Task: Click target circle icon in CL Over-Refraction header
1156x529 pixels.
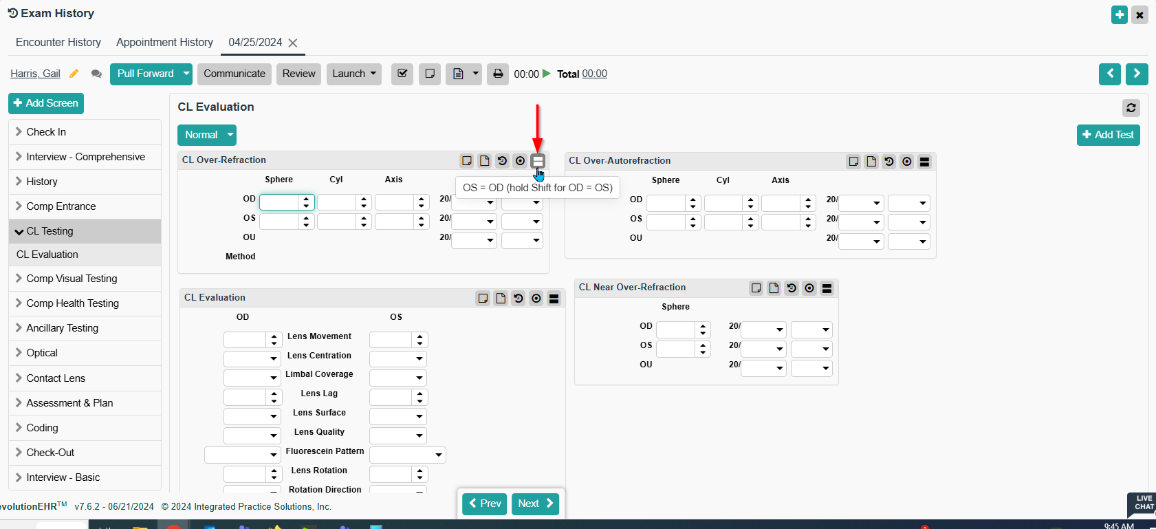Action: [x=520, y=161]
